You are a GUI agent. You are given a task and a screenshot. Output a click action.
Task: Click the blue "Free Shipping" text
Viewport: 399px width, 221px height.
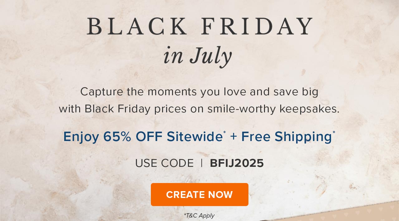pyautogui.click(x=286, y=137)
